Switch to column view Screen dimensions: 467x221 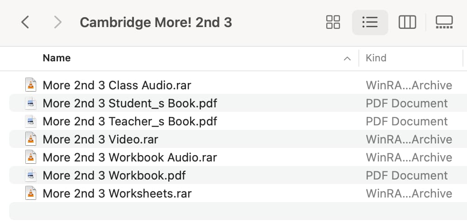(407, 22)
